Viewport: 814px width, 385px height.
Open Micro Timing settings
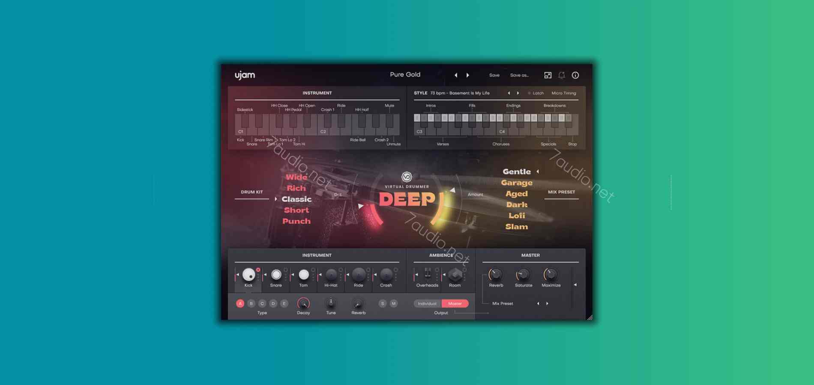pyautogui.click(x=564, y=93)
